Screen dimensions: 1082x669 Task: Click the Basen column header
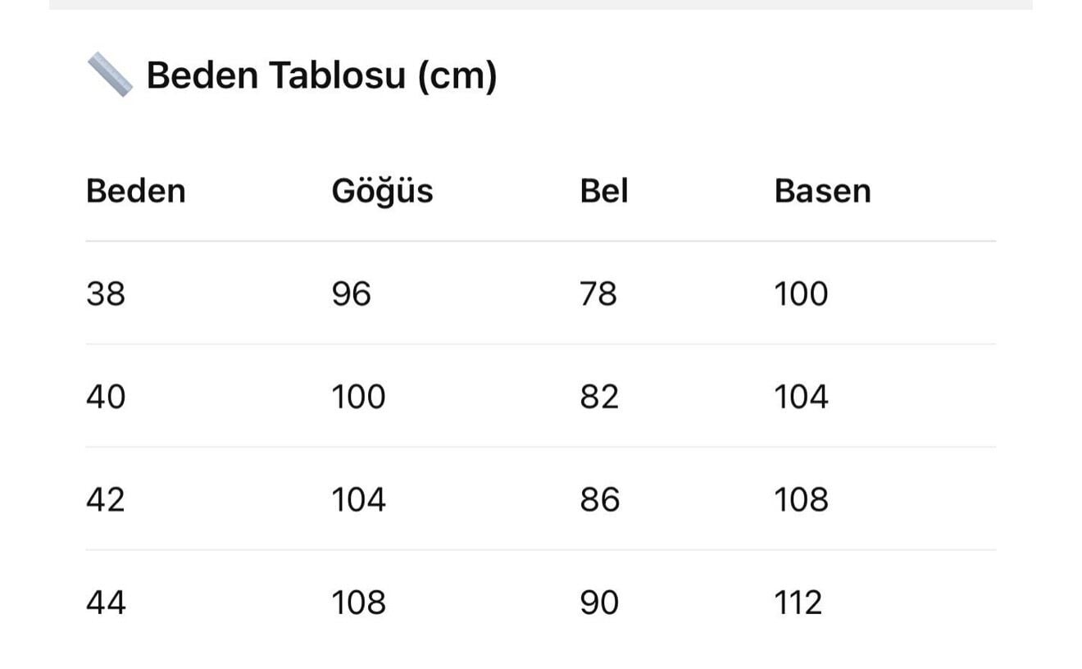[822, 191]
